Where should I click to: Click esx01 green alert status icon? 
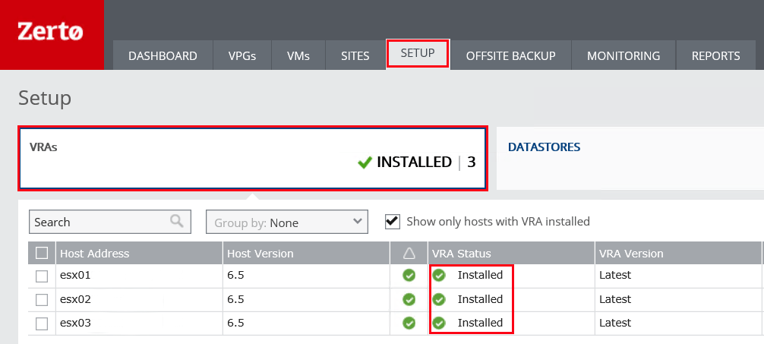tap(409, 276)
